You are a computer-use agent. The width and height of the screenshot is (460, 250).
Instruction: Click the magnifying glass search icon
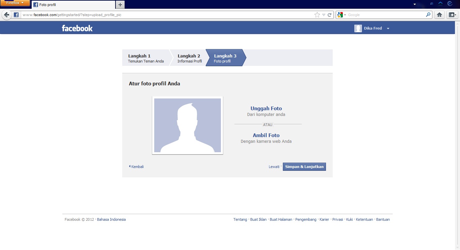click(428, 15)
